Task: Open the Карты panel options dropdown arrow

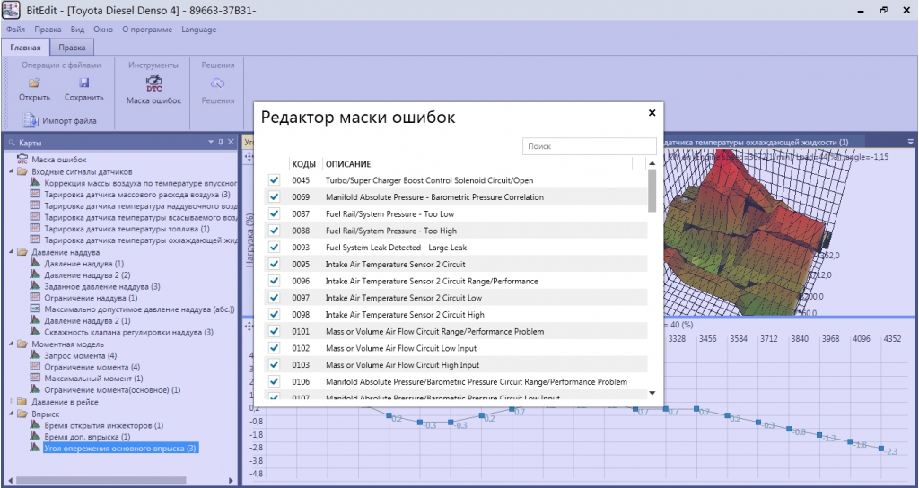Action: [x=211, y=143]
